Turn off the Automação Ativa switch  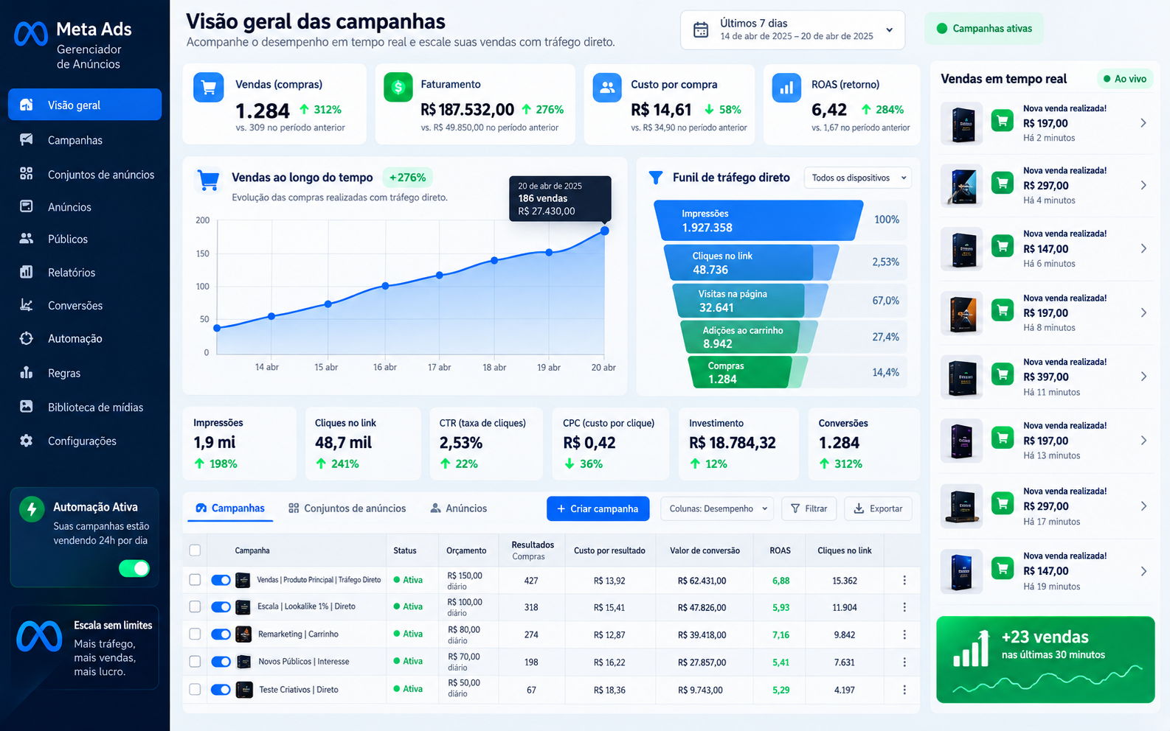[x=134, y=568]
